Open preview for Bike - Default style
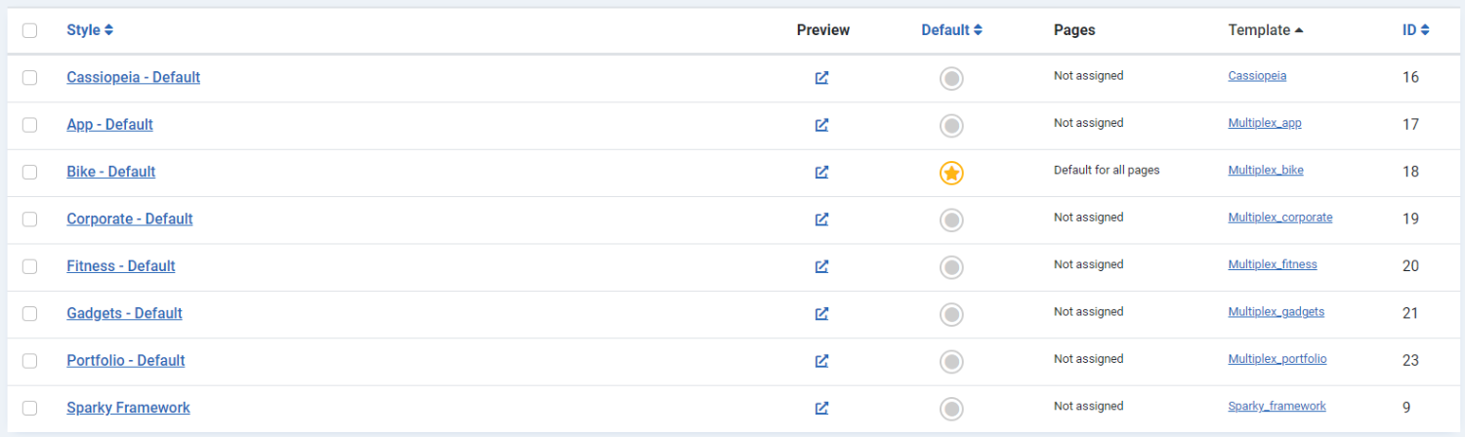1465x437 pixels. 822,172
